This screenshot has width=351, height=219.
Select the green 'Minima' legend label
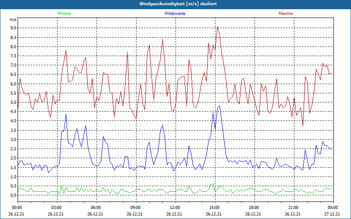64,14
